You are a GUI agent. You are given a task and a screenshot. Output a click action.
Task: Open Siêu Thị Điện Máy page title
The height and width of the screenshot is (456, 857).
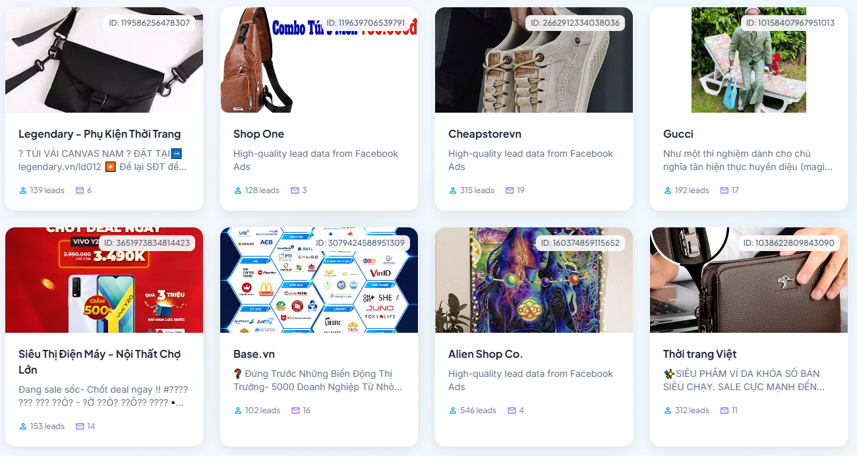100,362
